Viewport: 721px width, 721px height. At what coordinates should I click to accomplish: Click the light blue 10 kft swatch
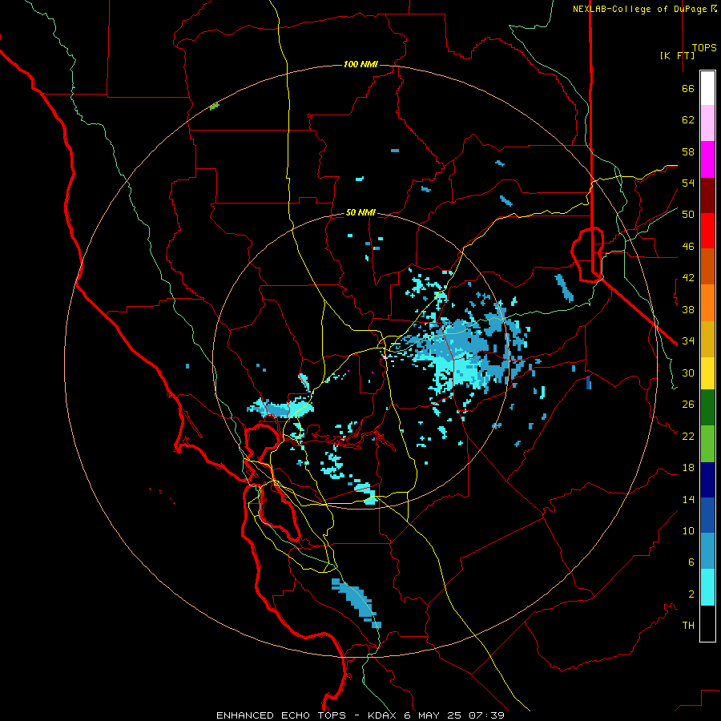click(707, 551)
